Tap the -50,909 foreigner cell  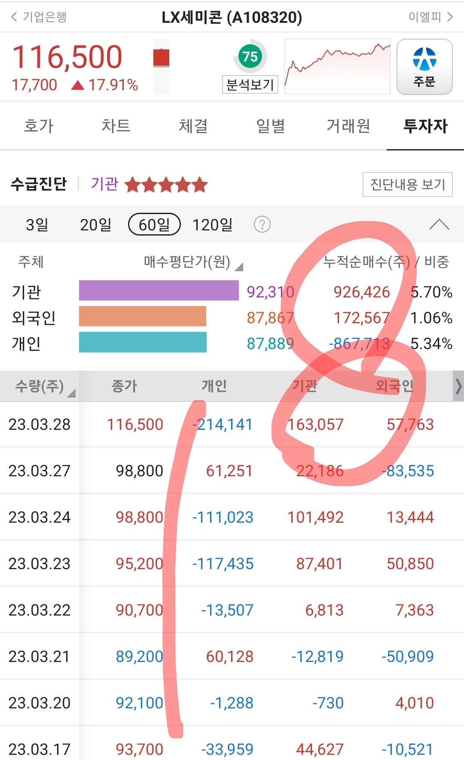(408, 656)
